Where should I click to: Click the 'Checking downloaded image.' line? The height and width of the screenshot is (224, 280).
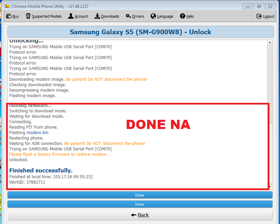(37, 85)
